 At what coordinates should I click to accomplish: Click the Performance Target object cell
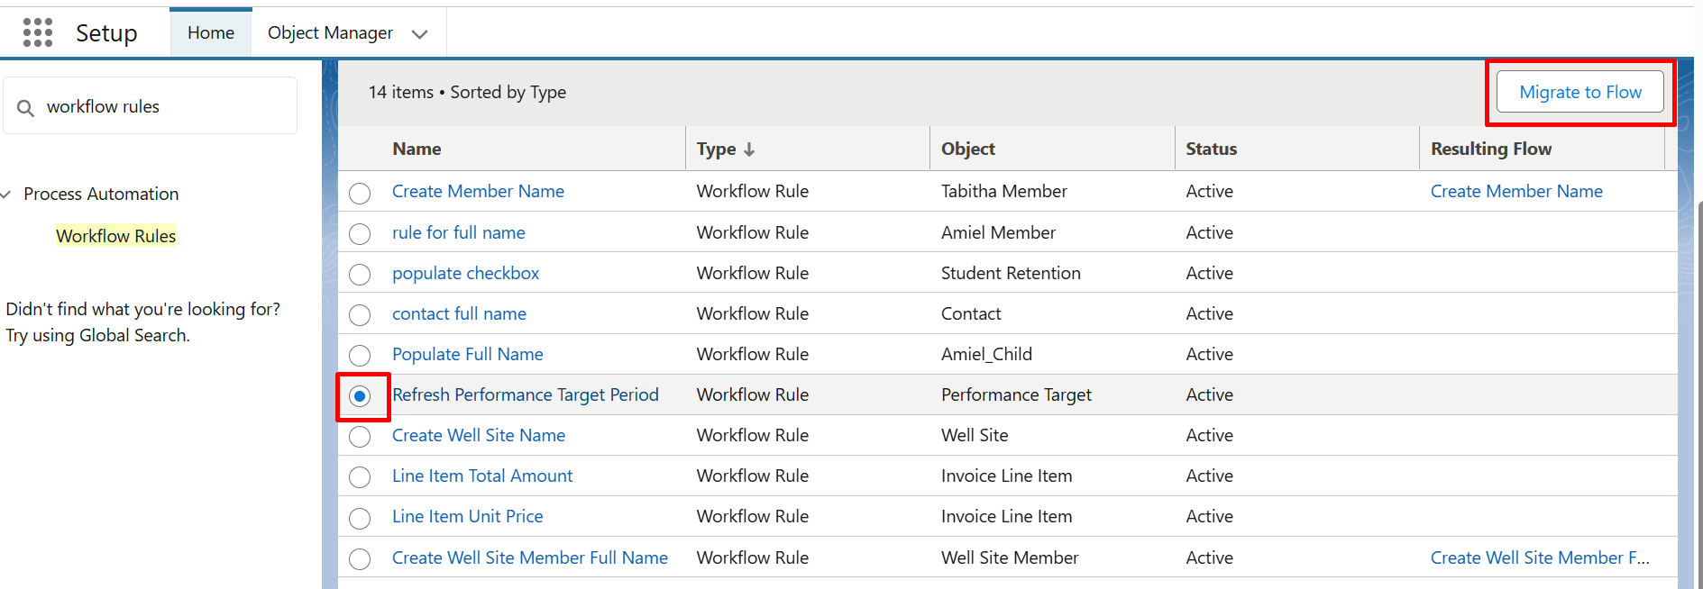click(x=1016, y=394)
